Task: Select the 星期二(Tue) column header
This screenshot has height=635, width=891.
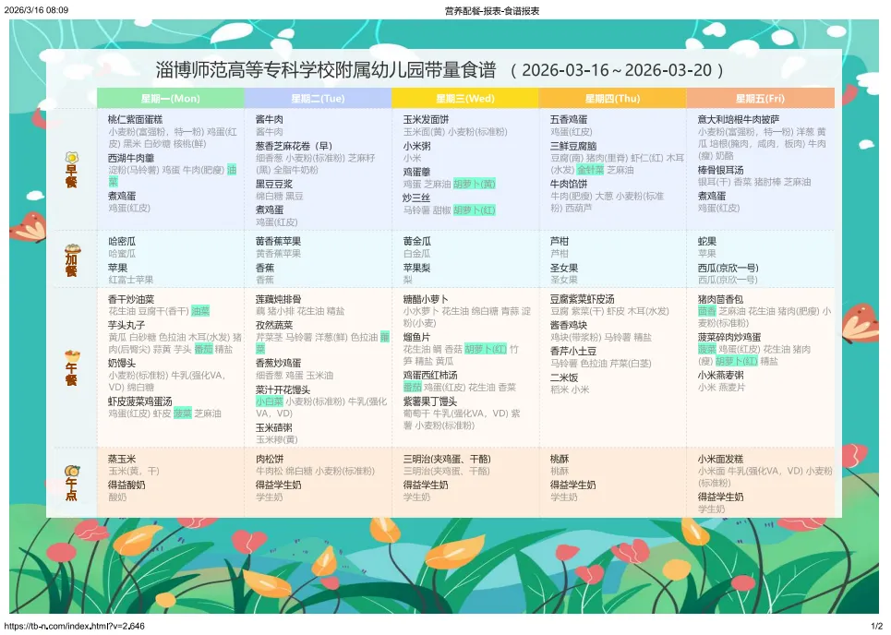Action: pyautogui.click(x=318, y=98)
